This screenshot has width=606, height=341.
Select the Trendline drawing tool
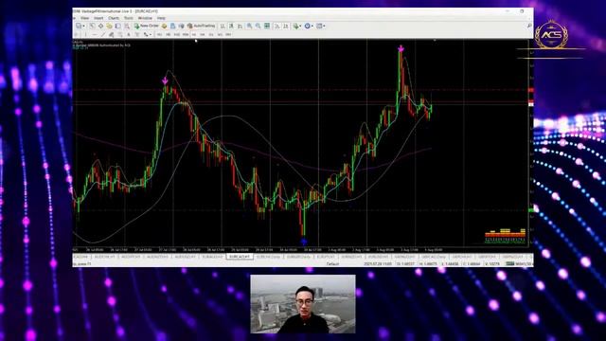103,34
